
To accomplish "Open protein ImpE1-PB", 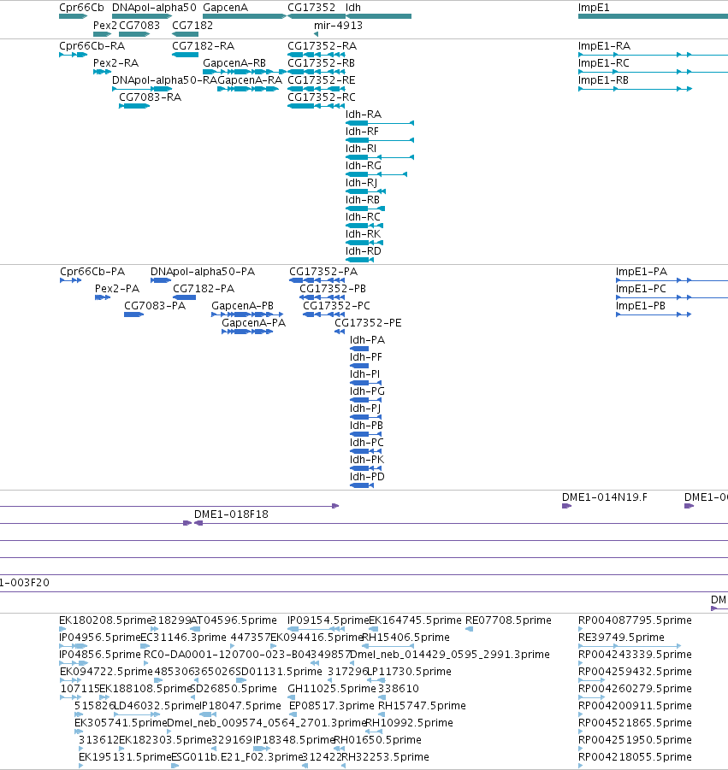I will 641,306.
